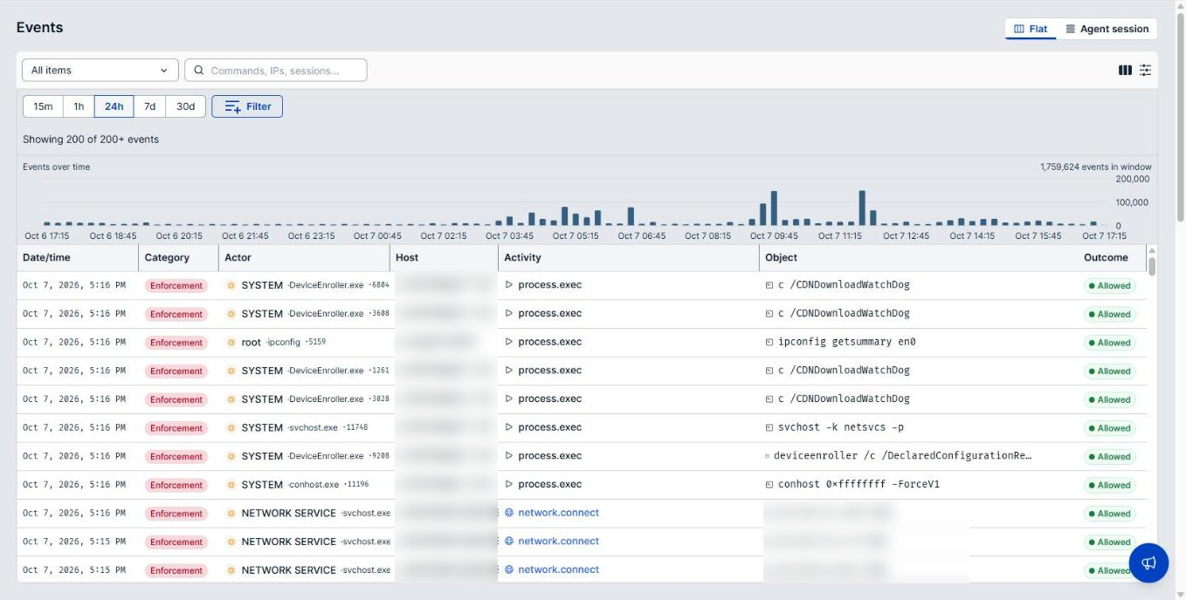This screenshot has width=1186, height=600.
Task: Select the 30d time range
Action: pyautogui.click(x=185, y=106)
